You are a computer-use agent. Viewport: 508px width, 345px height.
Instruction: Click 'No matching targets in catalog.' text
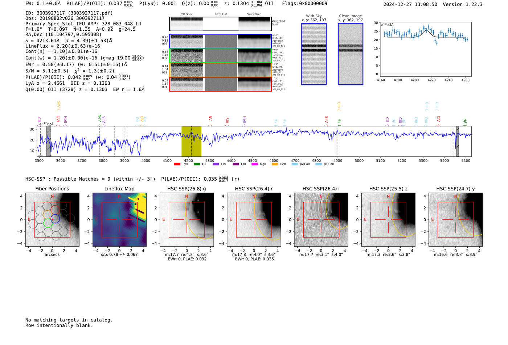(x=69, y=320)
